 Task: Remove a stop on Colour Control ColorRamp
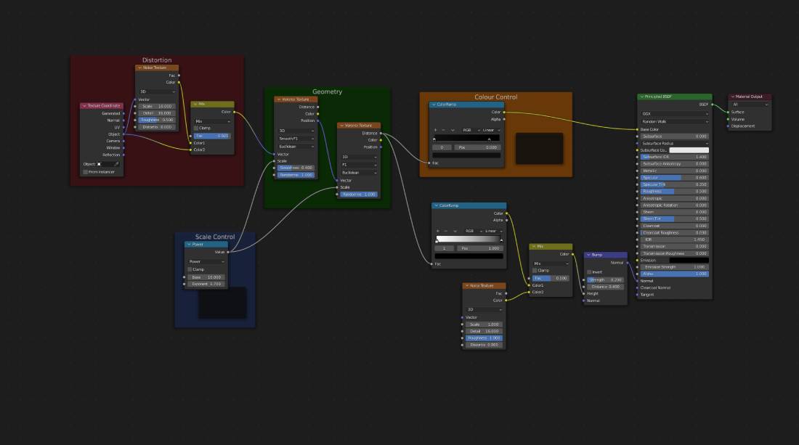tap(443, 130)
